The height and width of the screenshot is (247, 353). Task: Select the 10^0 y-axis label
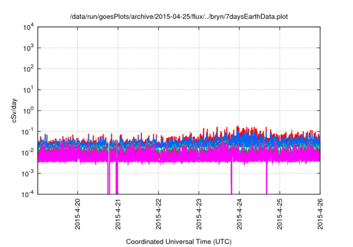pos(28,111)
